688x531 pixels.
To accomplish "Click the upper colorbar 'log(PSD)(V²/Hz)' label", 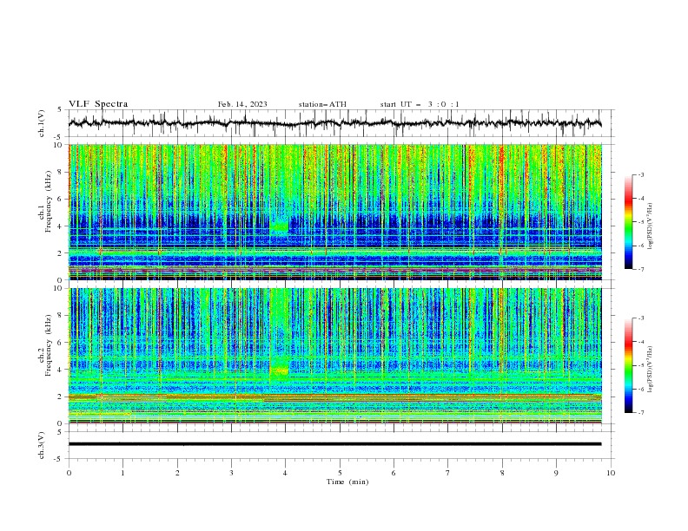I will (x=650, y=226).
